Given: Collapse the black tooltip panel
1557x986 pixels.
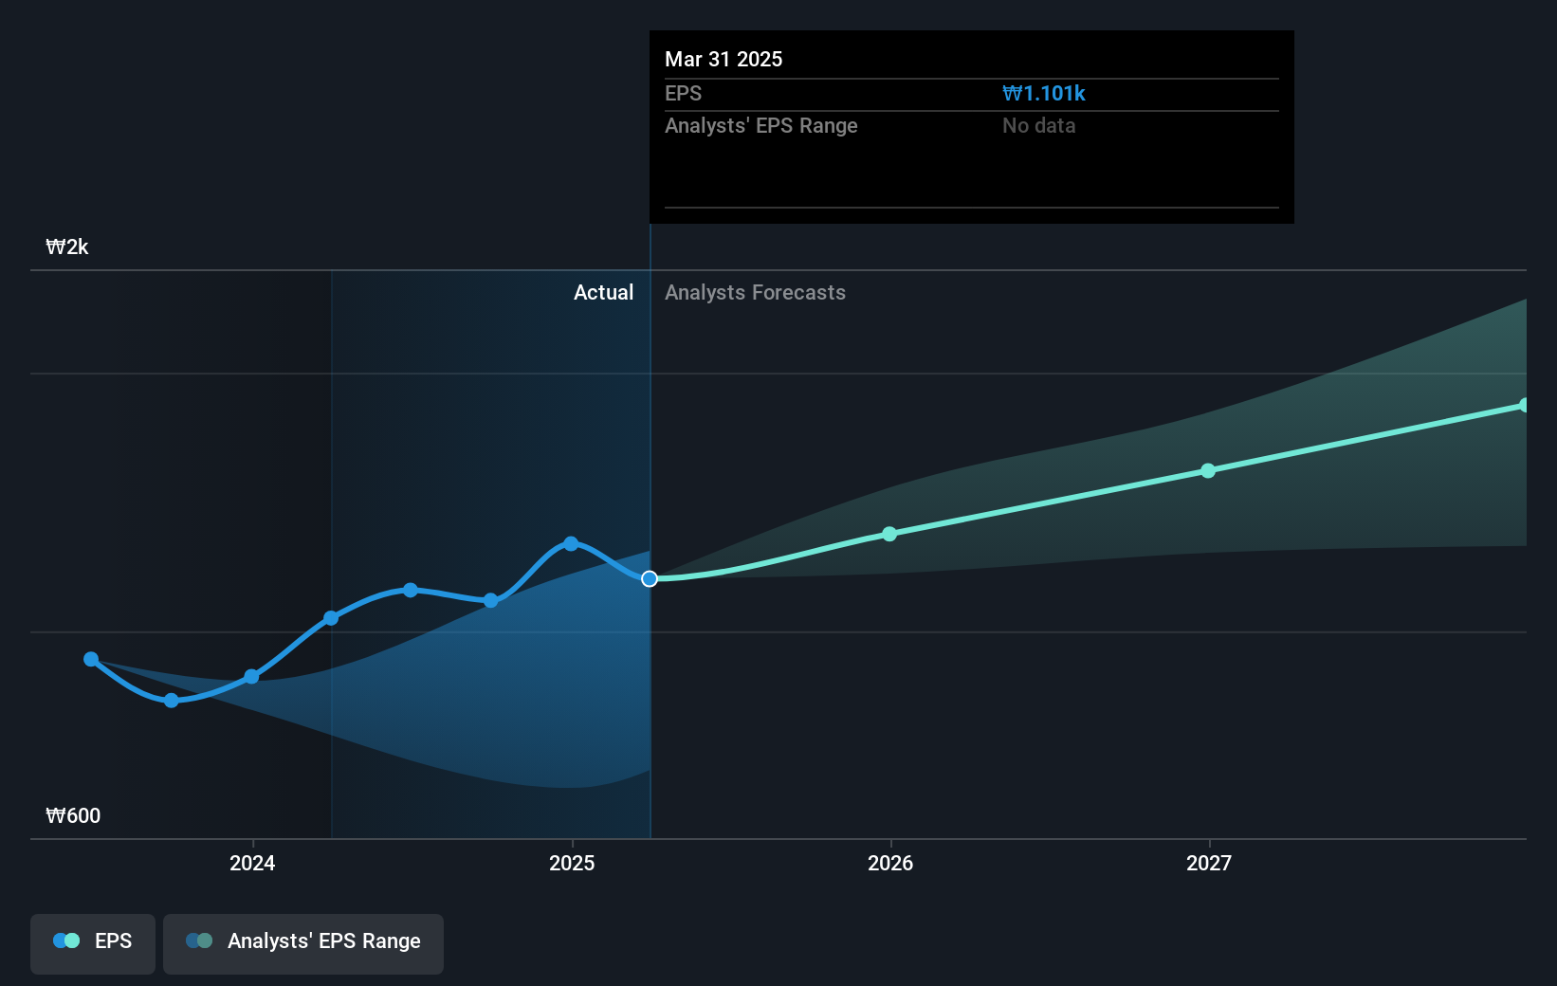Looking at the screenshot, I should coord(971,126).
